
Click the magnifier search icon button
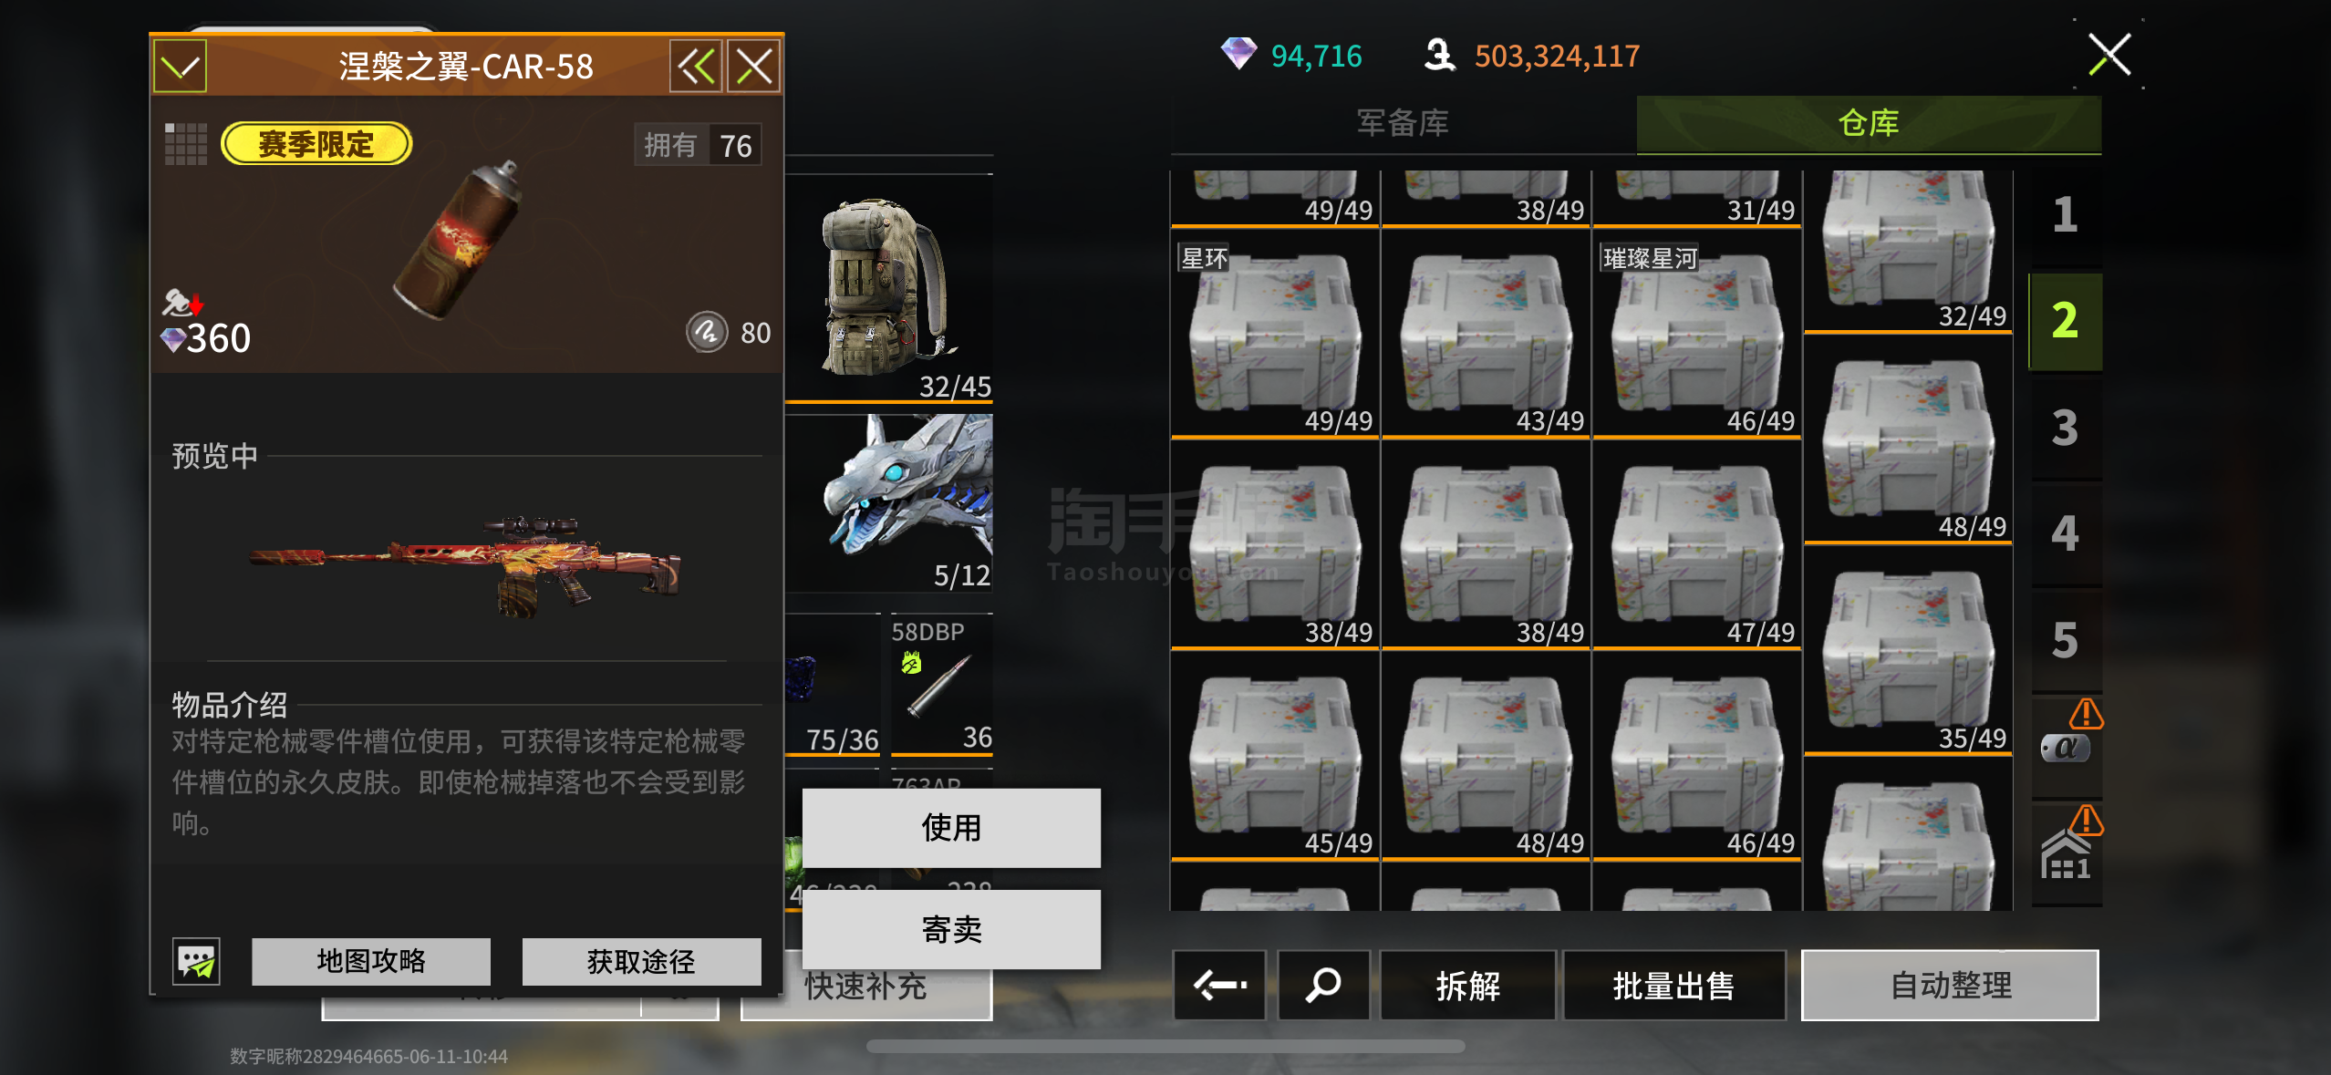click(1323, 985)
